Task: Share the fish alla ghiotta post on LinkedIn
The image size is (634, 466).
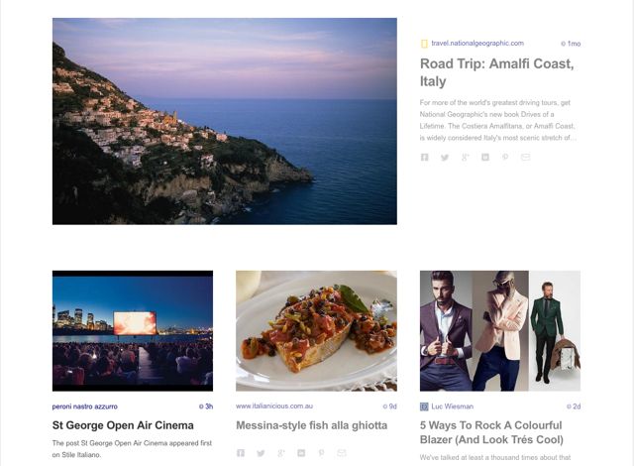Action: coord(301,452)
